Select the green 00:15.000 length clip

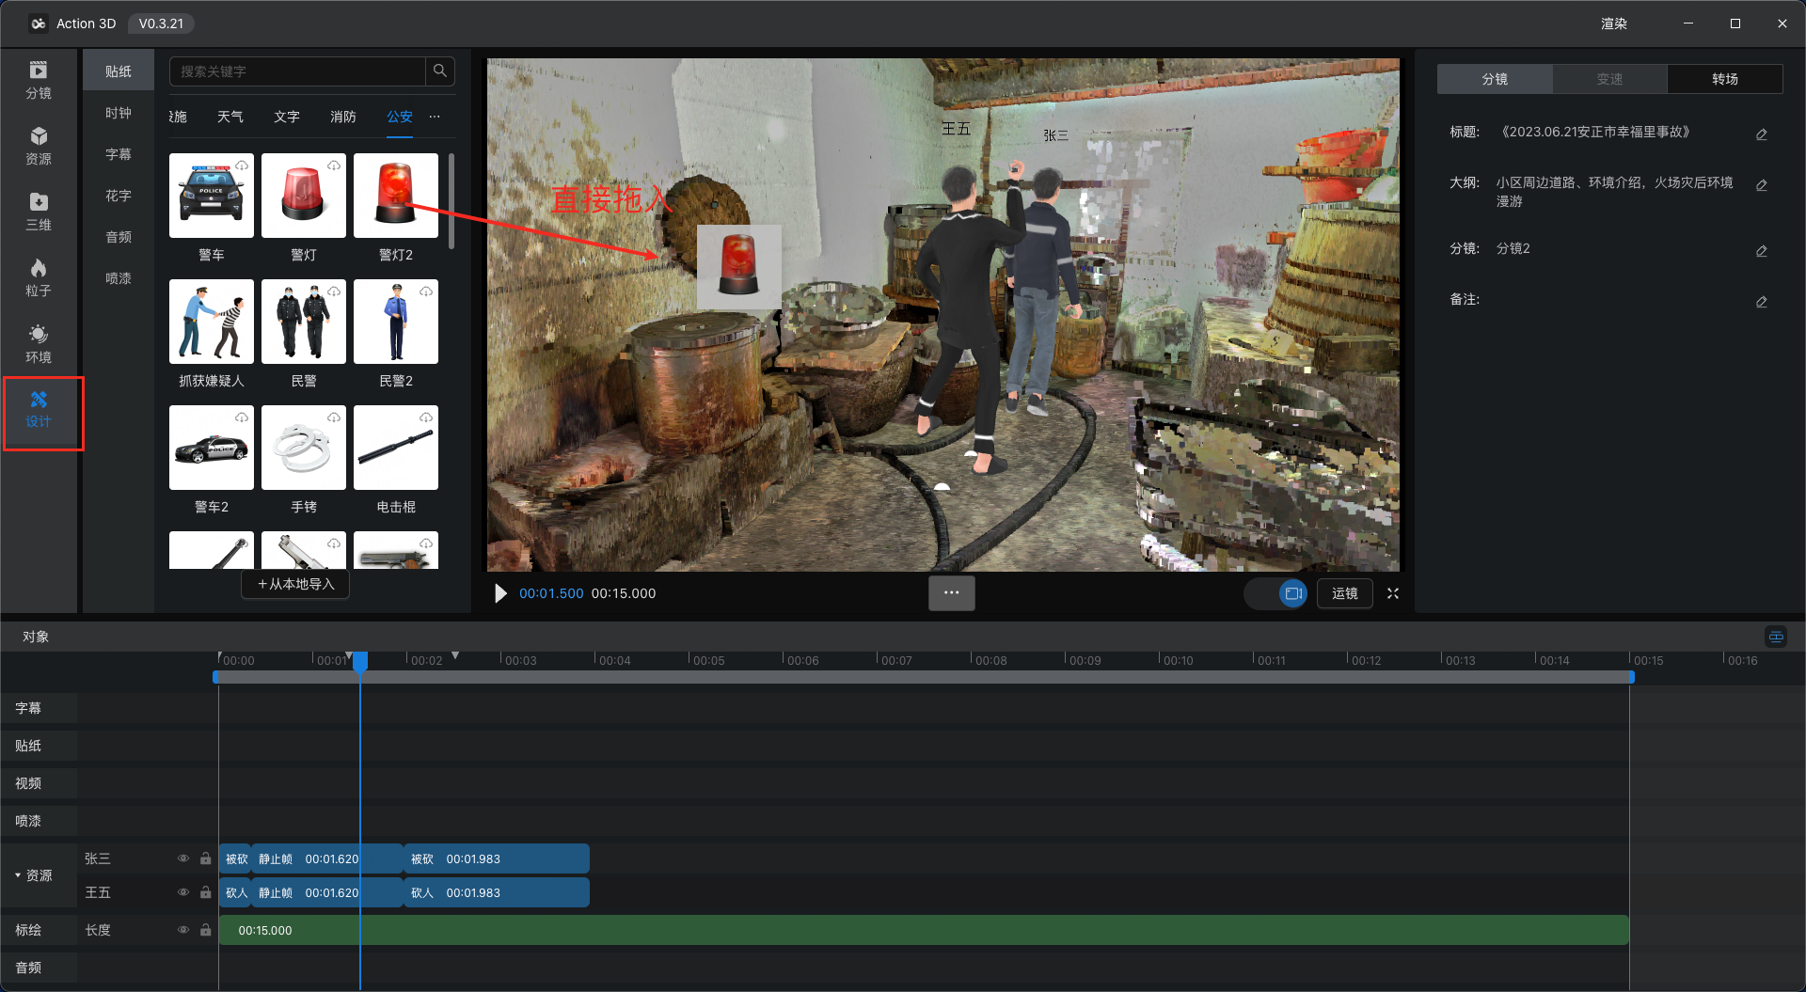pyautogui.click(x=924, y=930)
